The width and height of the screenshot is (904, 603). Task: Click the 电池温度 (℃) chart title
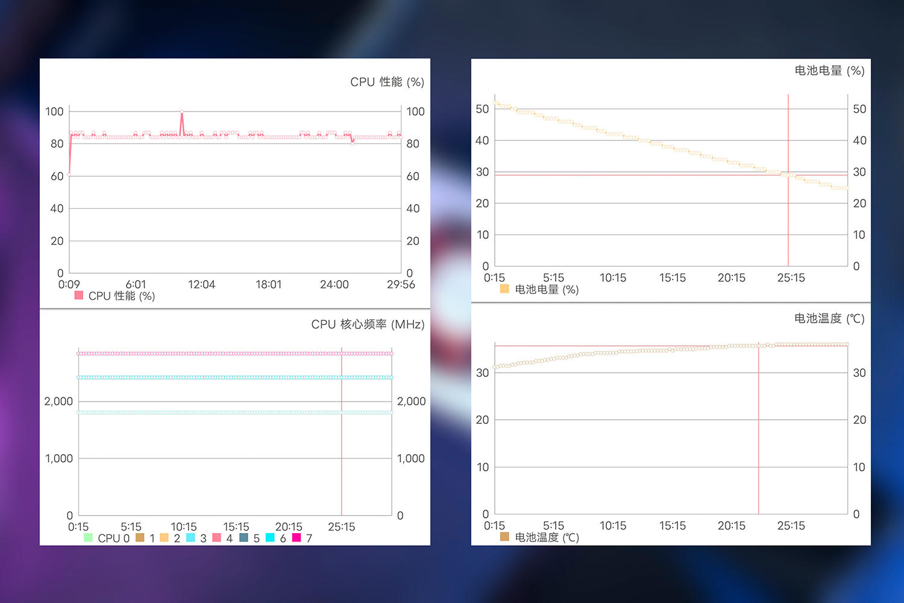click(830, 318)
